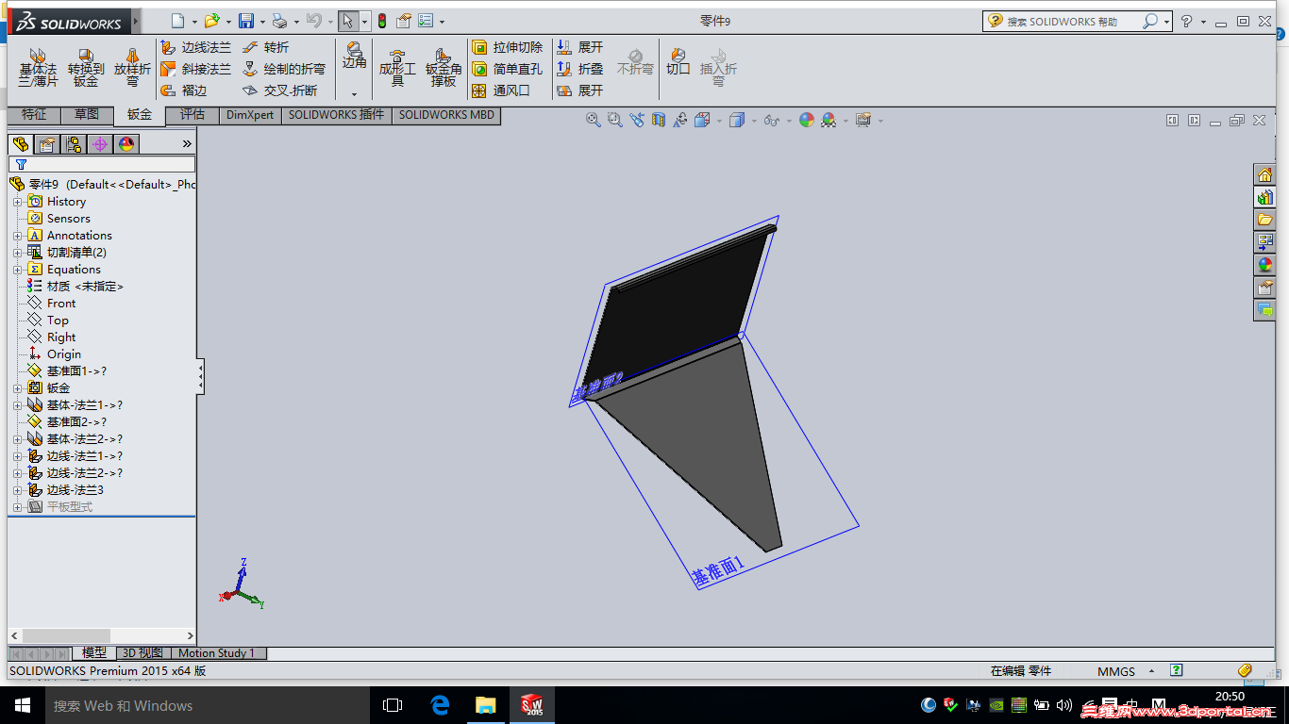The width and height of the screenshot is (1289, 724).
Task: Select the 切口 rip tool
Action: coord(678,62)
